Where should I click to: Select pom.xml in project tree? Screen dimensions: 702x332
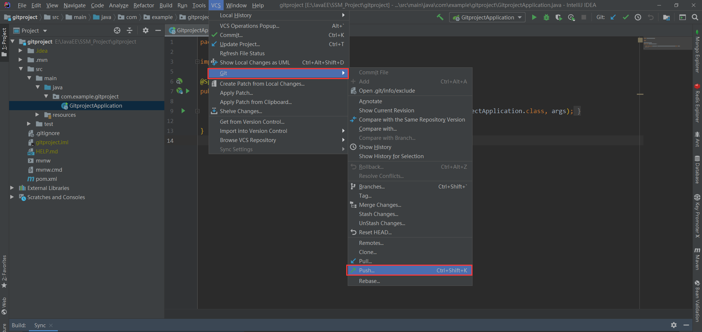[46, 179]
